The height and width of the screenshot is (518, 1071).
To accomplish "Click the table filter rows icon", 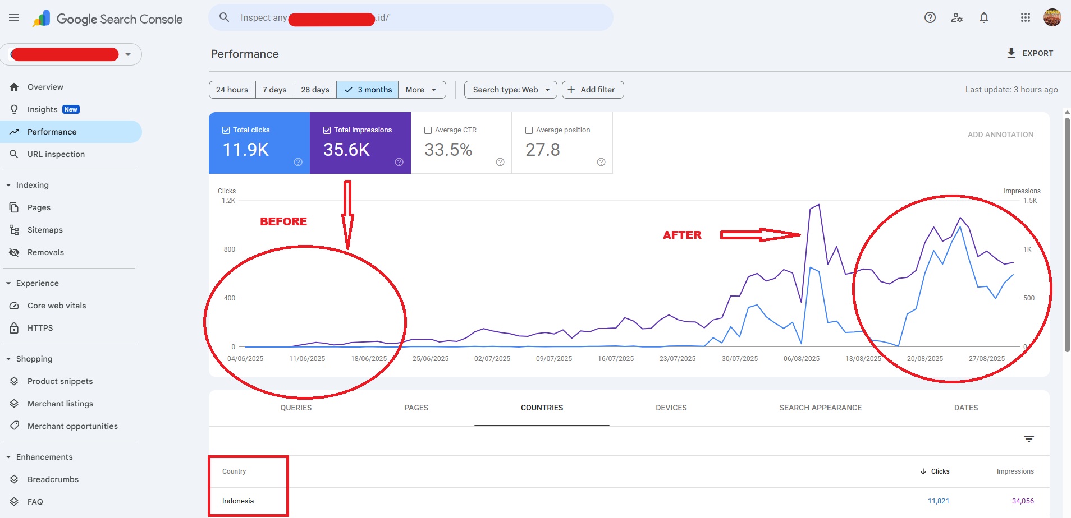I will [x=1028, y=439].
